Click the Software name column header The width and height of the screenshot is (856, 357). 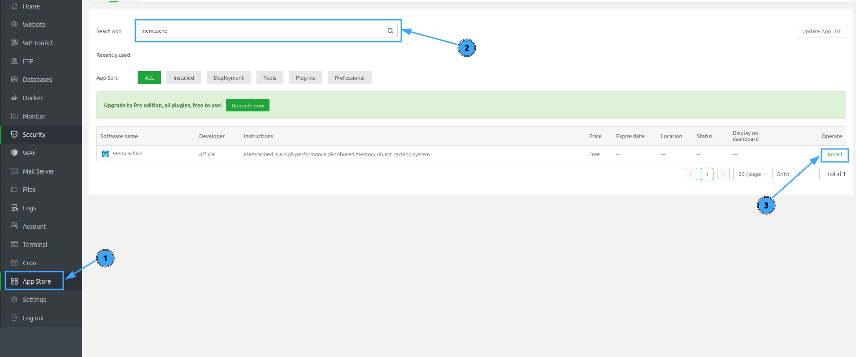click(119, 136)
